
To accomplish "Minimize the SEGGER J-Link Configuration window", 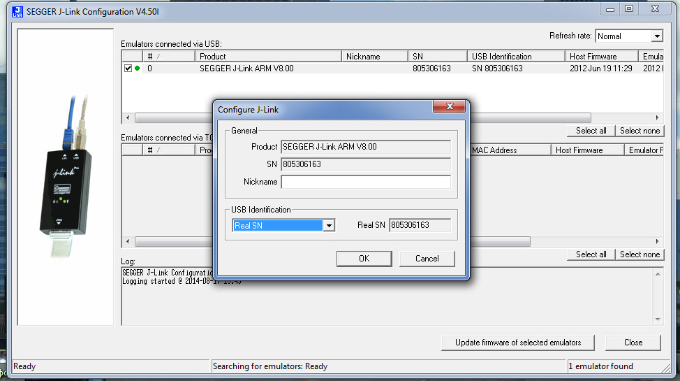I will [x=610, y=9].
